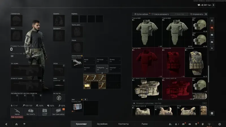Click info icon beside Стоимость снаряжения
The width and height of the screenshot is (226, 127).
(32, 46)
